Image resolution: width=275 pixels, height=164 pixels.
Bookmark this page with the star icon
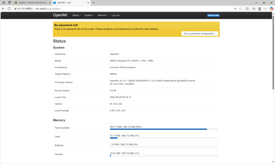pyautogui.click(x=240, y=9)
